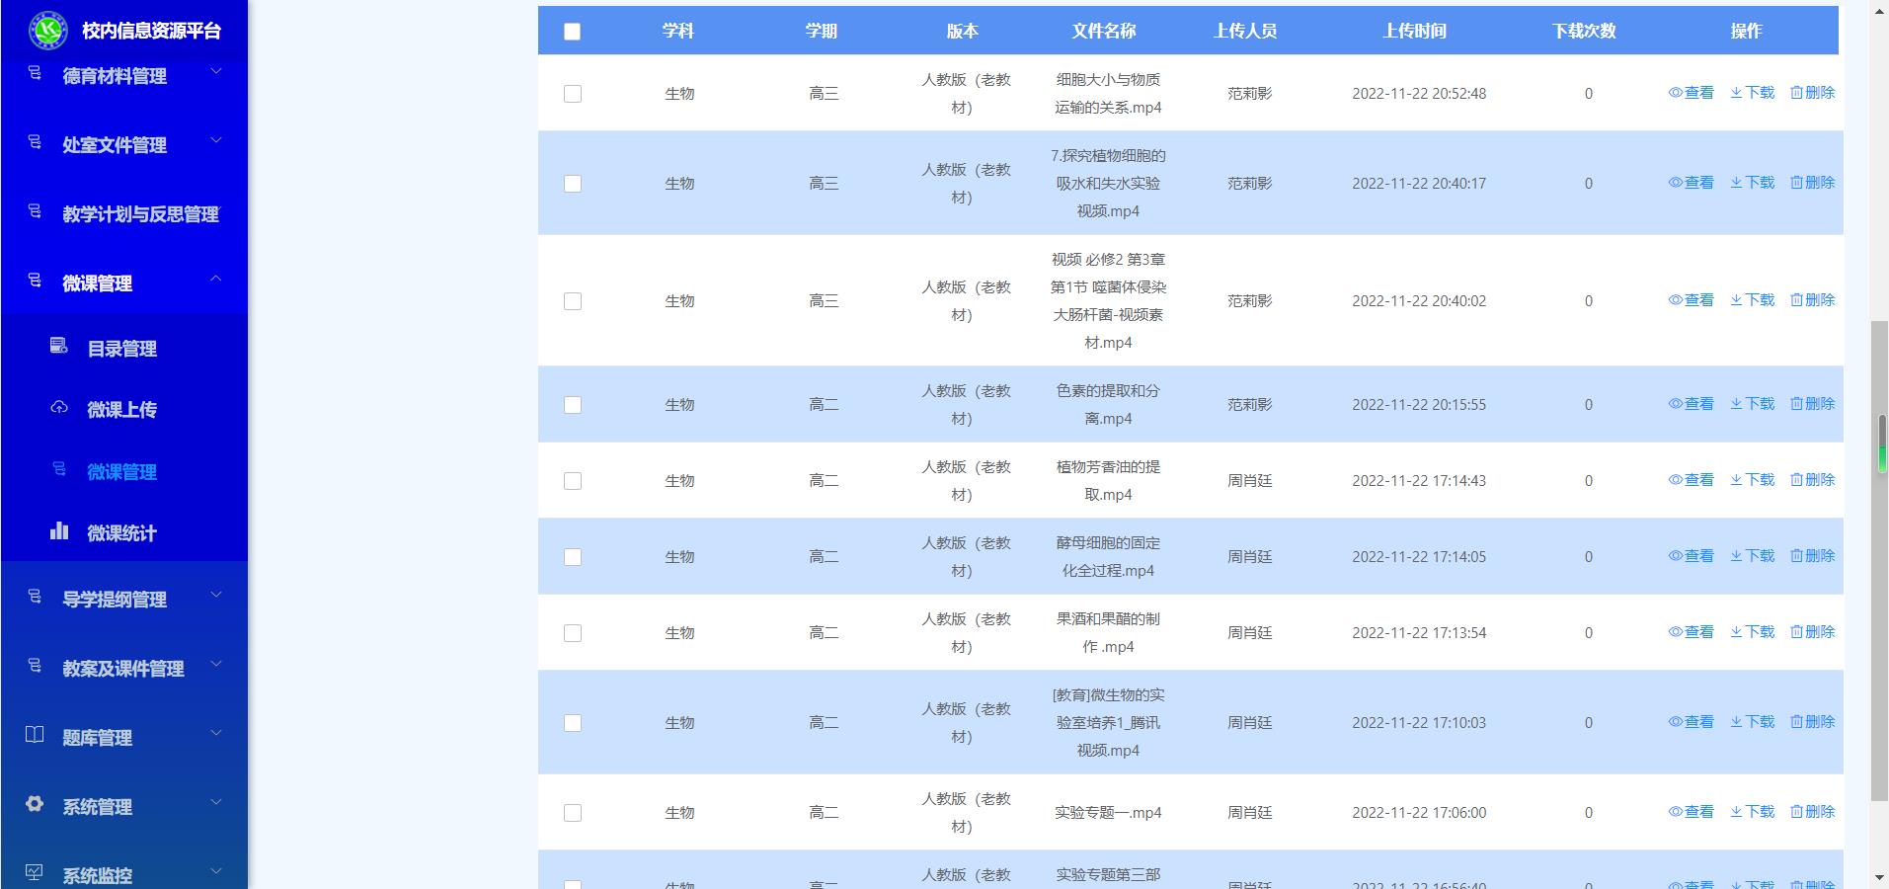The height and width of the screenshot is (889, 1889).
Task: Delete the 细胞大小与物质运输的关系.mp4 row
Action: tap(1812, 93)
